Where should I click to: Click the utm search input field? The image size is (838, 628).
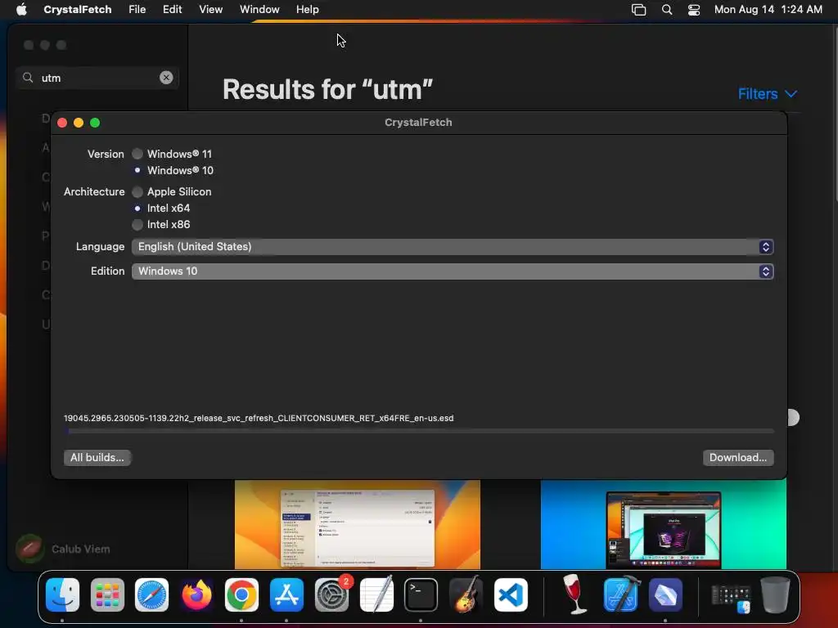click(99, 78)
